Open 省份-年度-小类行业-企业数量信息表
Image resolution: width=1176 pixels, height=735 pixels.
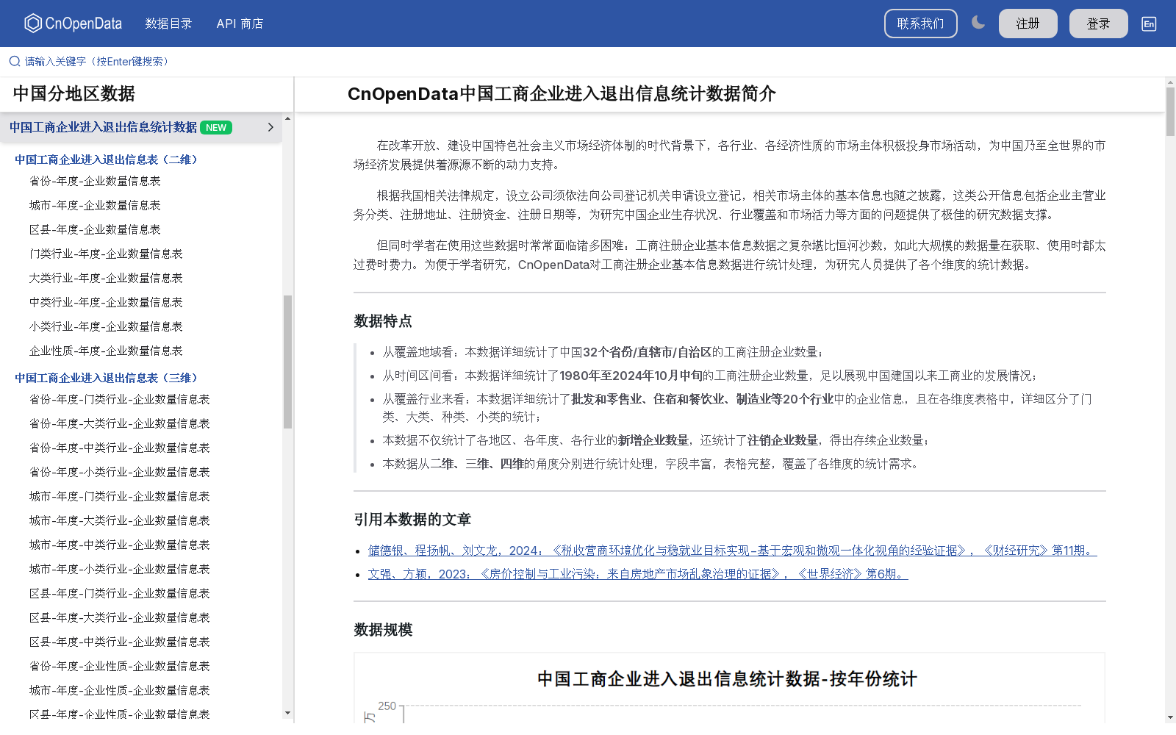[120, 472]
